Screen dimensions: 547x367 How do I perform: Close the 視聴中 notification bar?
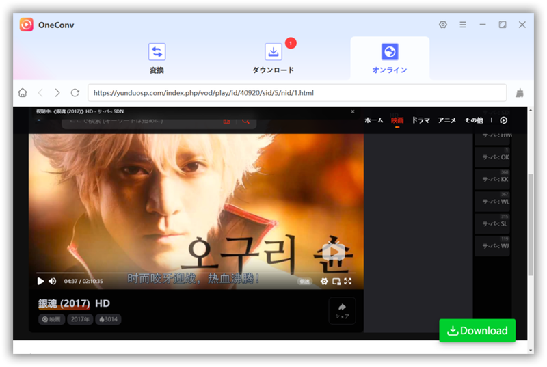click(353, 111)
